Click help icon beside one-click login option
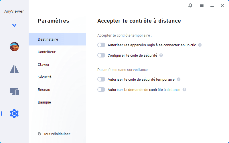 [x=200, y=45]
